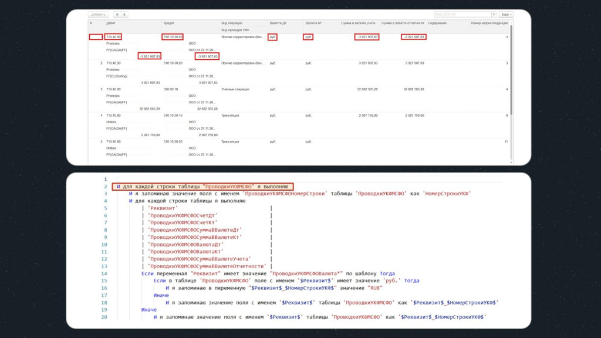Image resolution: width=601 pixels, height=338 pixels.
Task: Click 'НомерСтрокиУКФ' string on code line 3
Action: 447,194
